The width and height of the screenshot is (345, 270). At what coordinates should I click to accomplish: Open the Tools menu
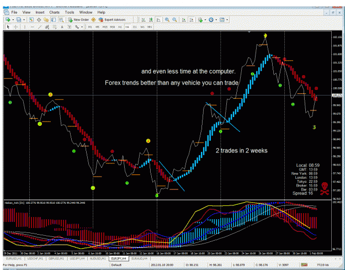tap(70, 12)
